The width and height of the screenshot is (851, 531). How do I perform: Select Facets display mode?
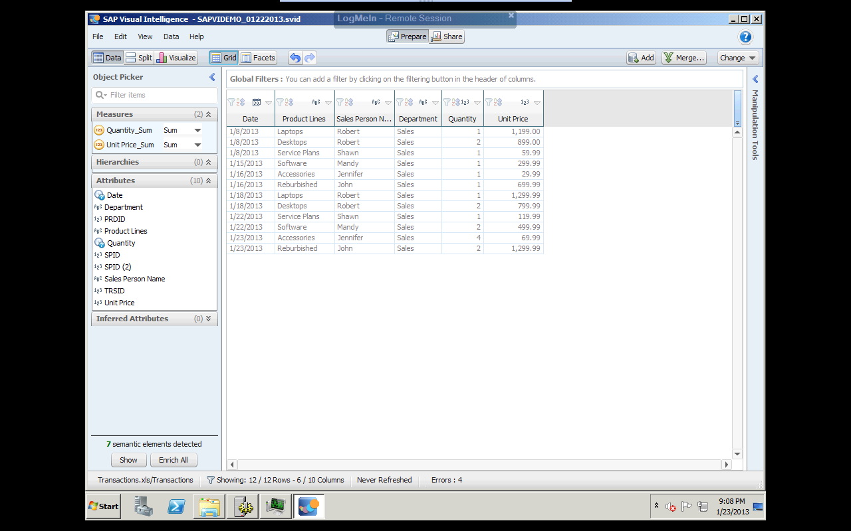[258, 58]
